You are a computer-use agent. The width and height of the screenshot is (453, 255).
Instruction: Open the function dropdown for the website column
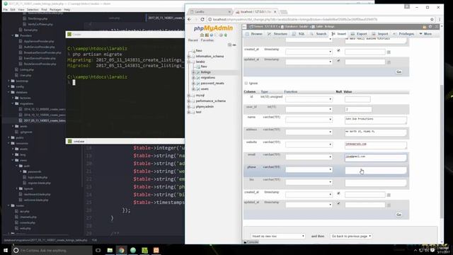pos(309,144)
